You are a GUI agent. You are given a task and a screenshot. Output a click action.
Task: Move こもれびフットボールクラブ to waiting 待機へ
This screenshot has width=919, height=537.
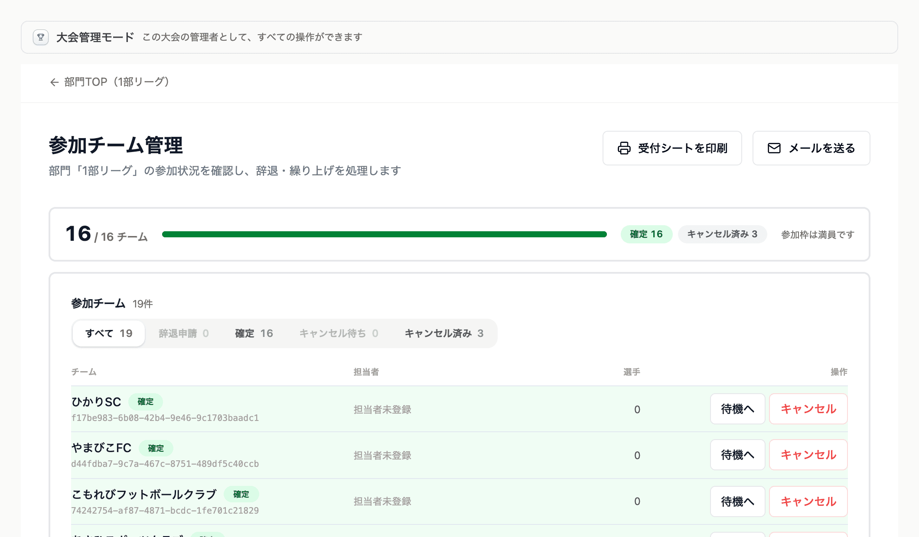[737, 501]
